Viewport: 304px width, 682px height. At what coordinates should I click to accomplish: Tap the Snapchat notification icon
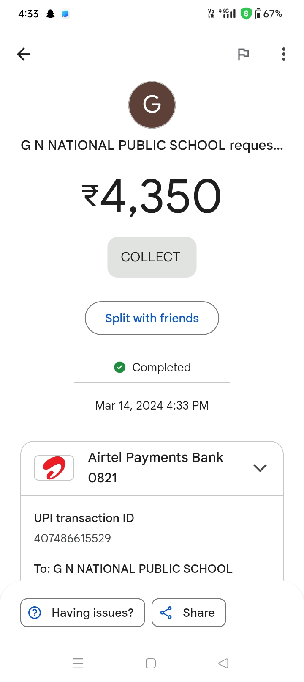pyautogui.click(x=50, y=14)
